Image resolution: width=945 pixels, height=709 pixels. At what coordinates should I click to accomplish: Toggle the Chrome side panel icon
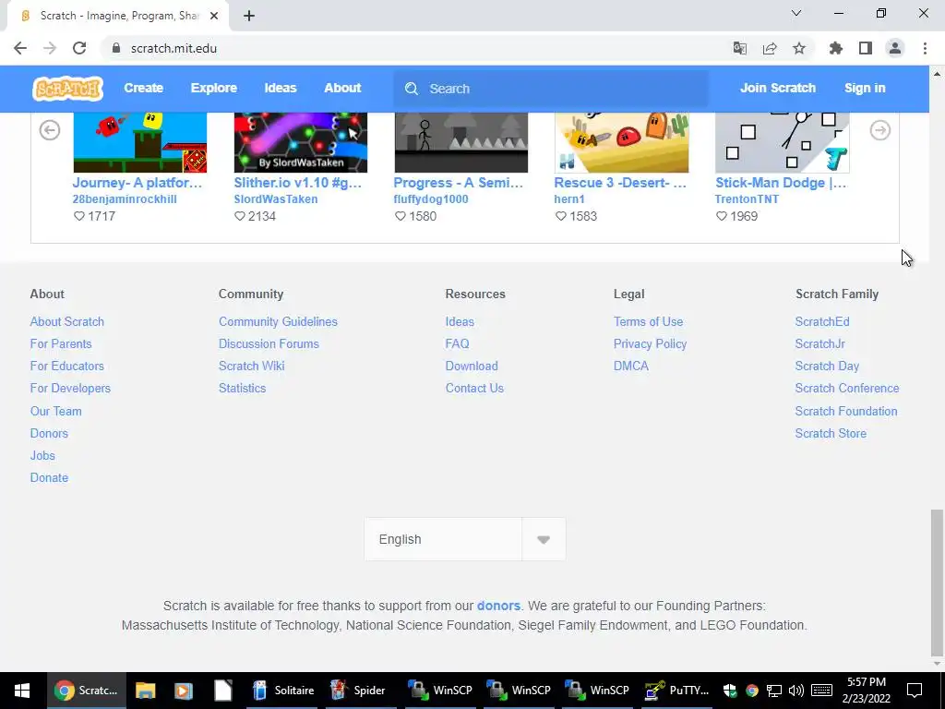(866, 48)
